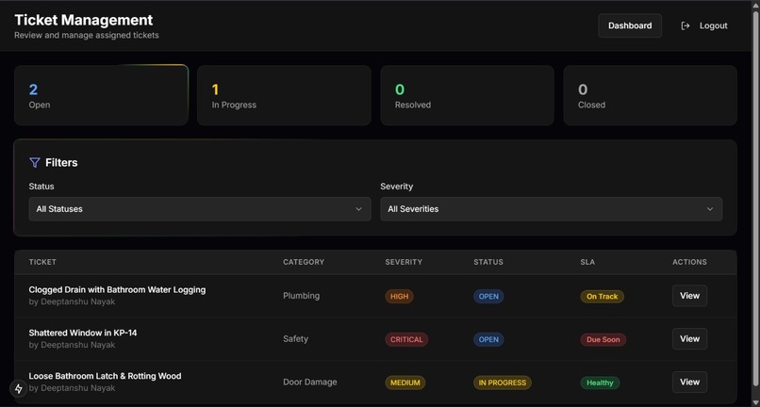Click title Clogged Drain with Bathroom Water Logging
Screen dimensions: 760x407
coord(117,290)
